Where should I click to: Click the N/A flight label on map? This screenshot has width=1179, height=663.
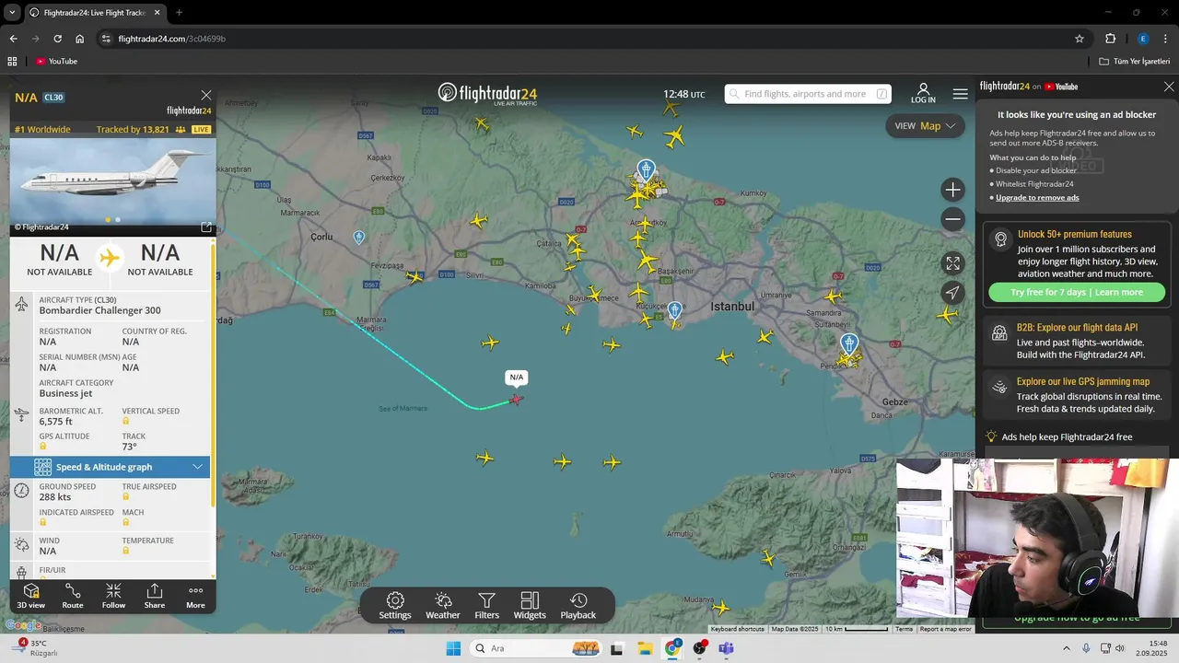click(516, 377)
